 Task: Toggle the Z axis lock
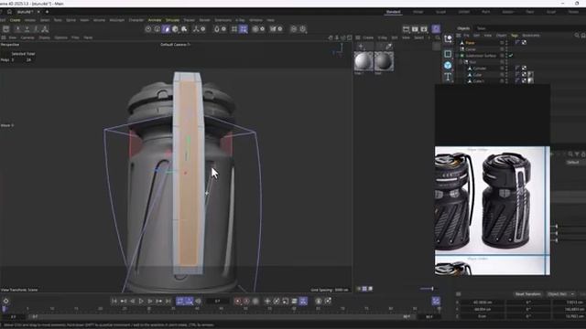point(36,29)
